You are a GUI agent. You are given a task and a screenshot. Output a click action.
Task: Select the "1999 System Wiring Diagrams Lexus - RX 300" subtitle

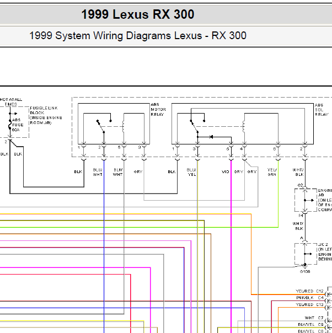click(x=138, y=35)
